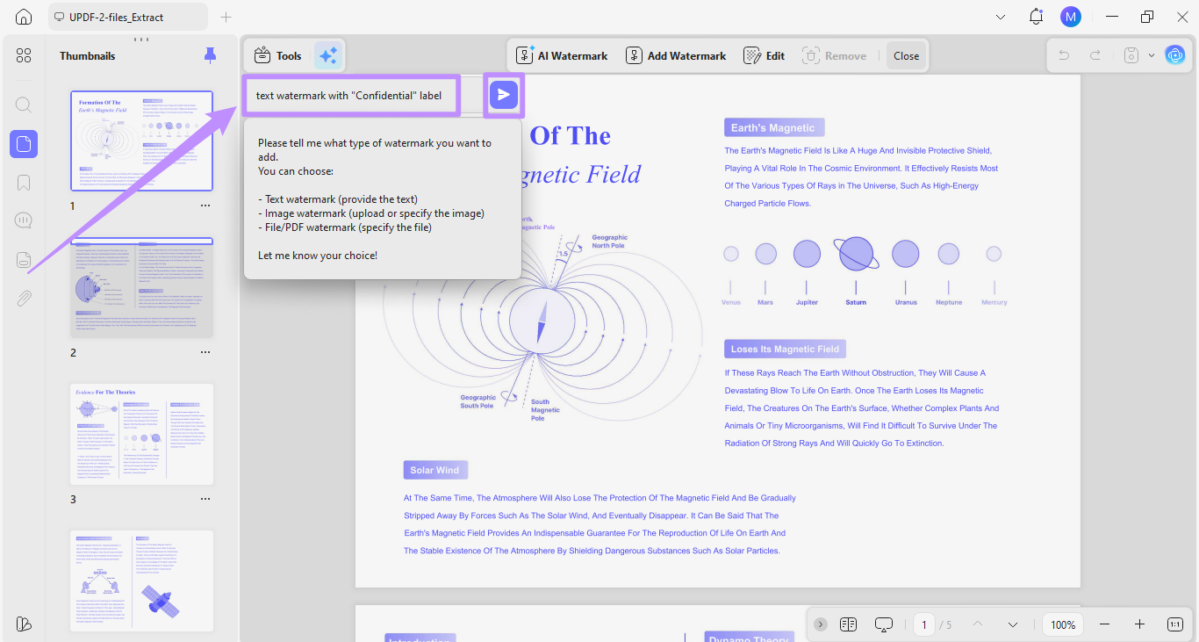The height and width of the screenshot is (642, 1199).
Task: Expand the tab list dropdown arrow
Action: (x=1002, y=17)
